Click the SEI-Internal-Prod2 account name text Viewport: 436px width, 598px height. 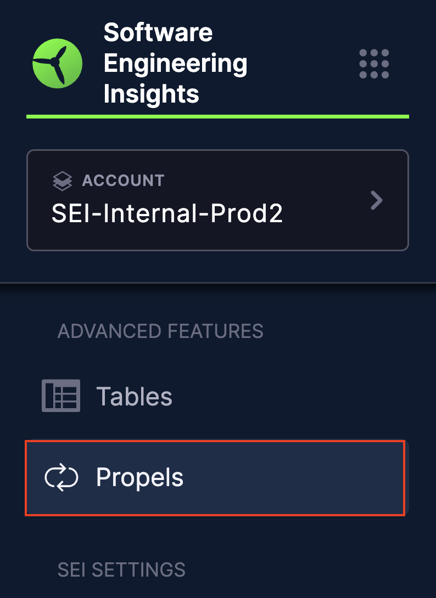(167, 213)
